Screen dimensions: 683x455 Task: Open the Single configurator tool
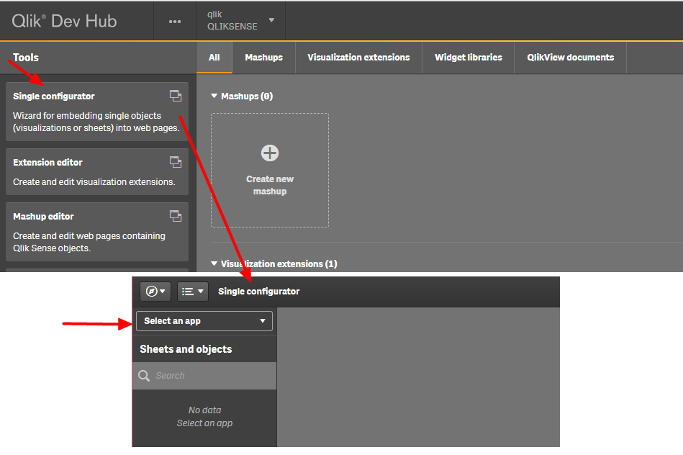point(97,112)
